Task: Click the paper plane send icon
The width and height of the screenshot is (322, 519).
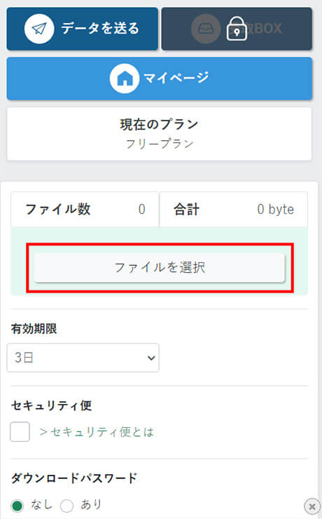Action: 39,29
